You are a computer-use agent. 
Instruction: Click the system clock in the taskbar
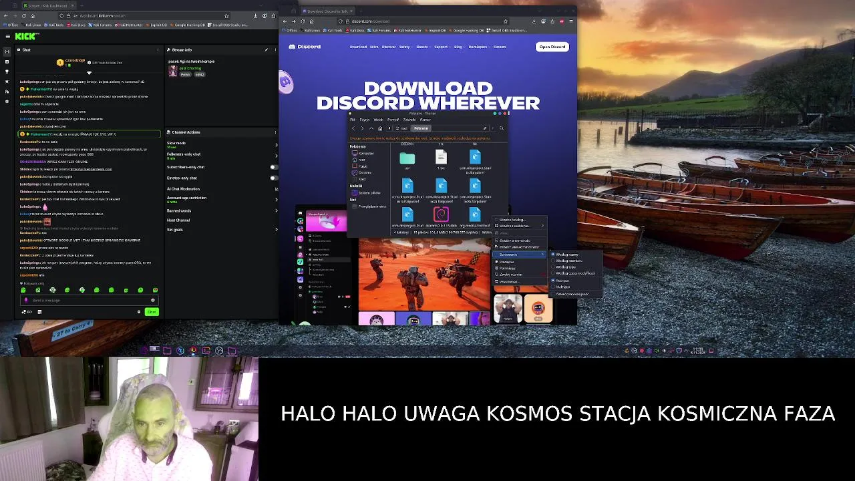pos(698,350)
